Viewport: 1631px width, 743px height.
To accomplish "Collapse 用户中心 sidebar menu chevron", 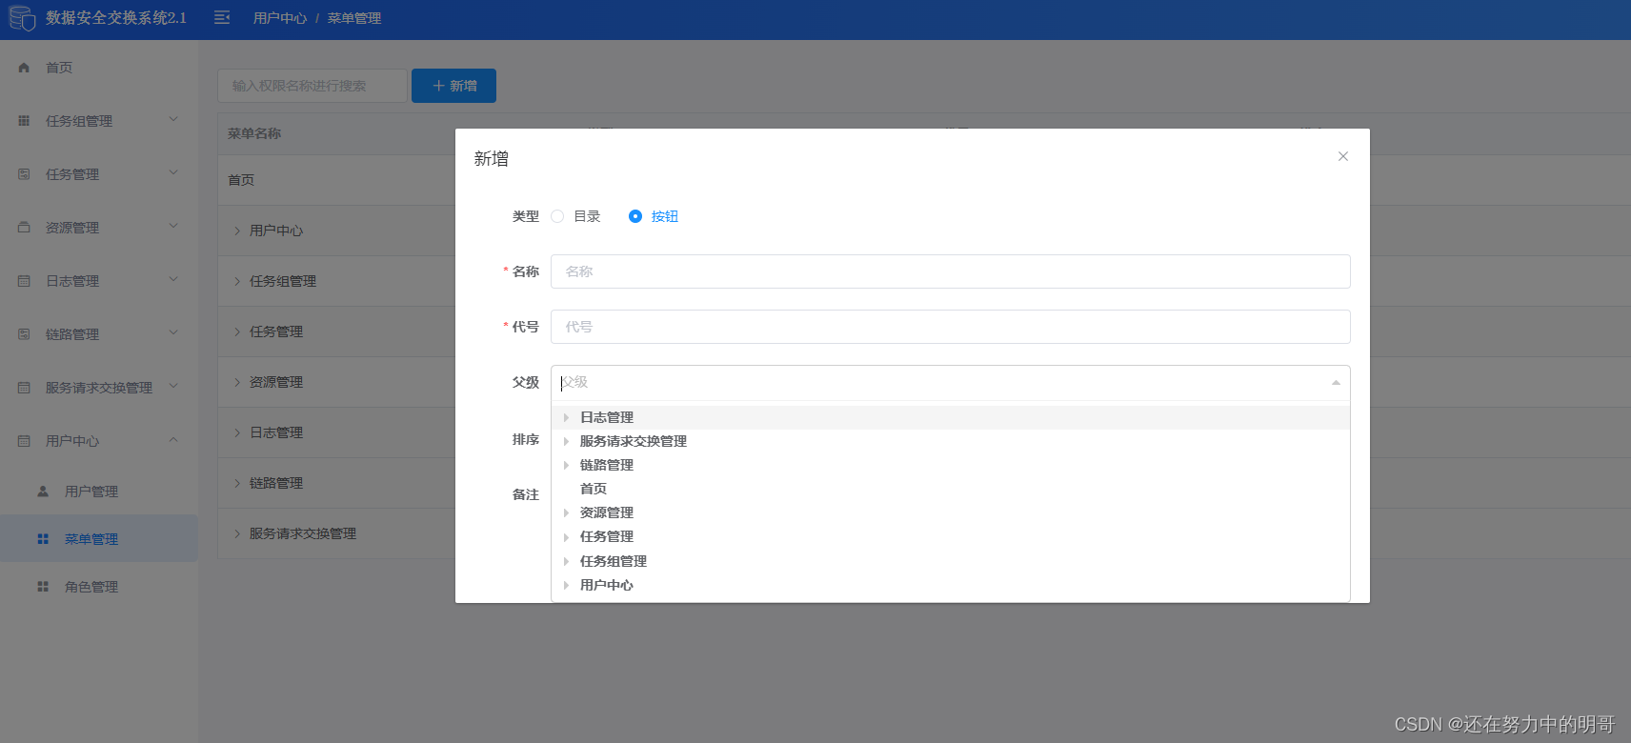I will pyautogui.click(x=173, y=439).
